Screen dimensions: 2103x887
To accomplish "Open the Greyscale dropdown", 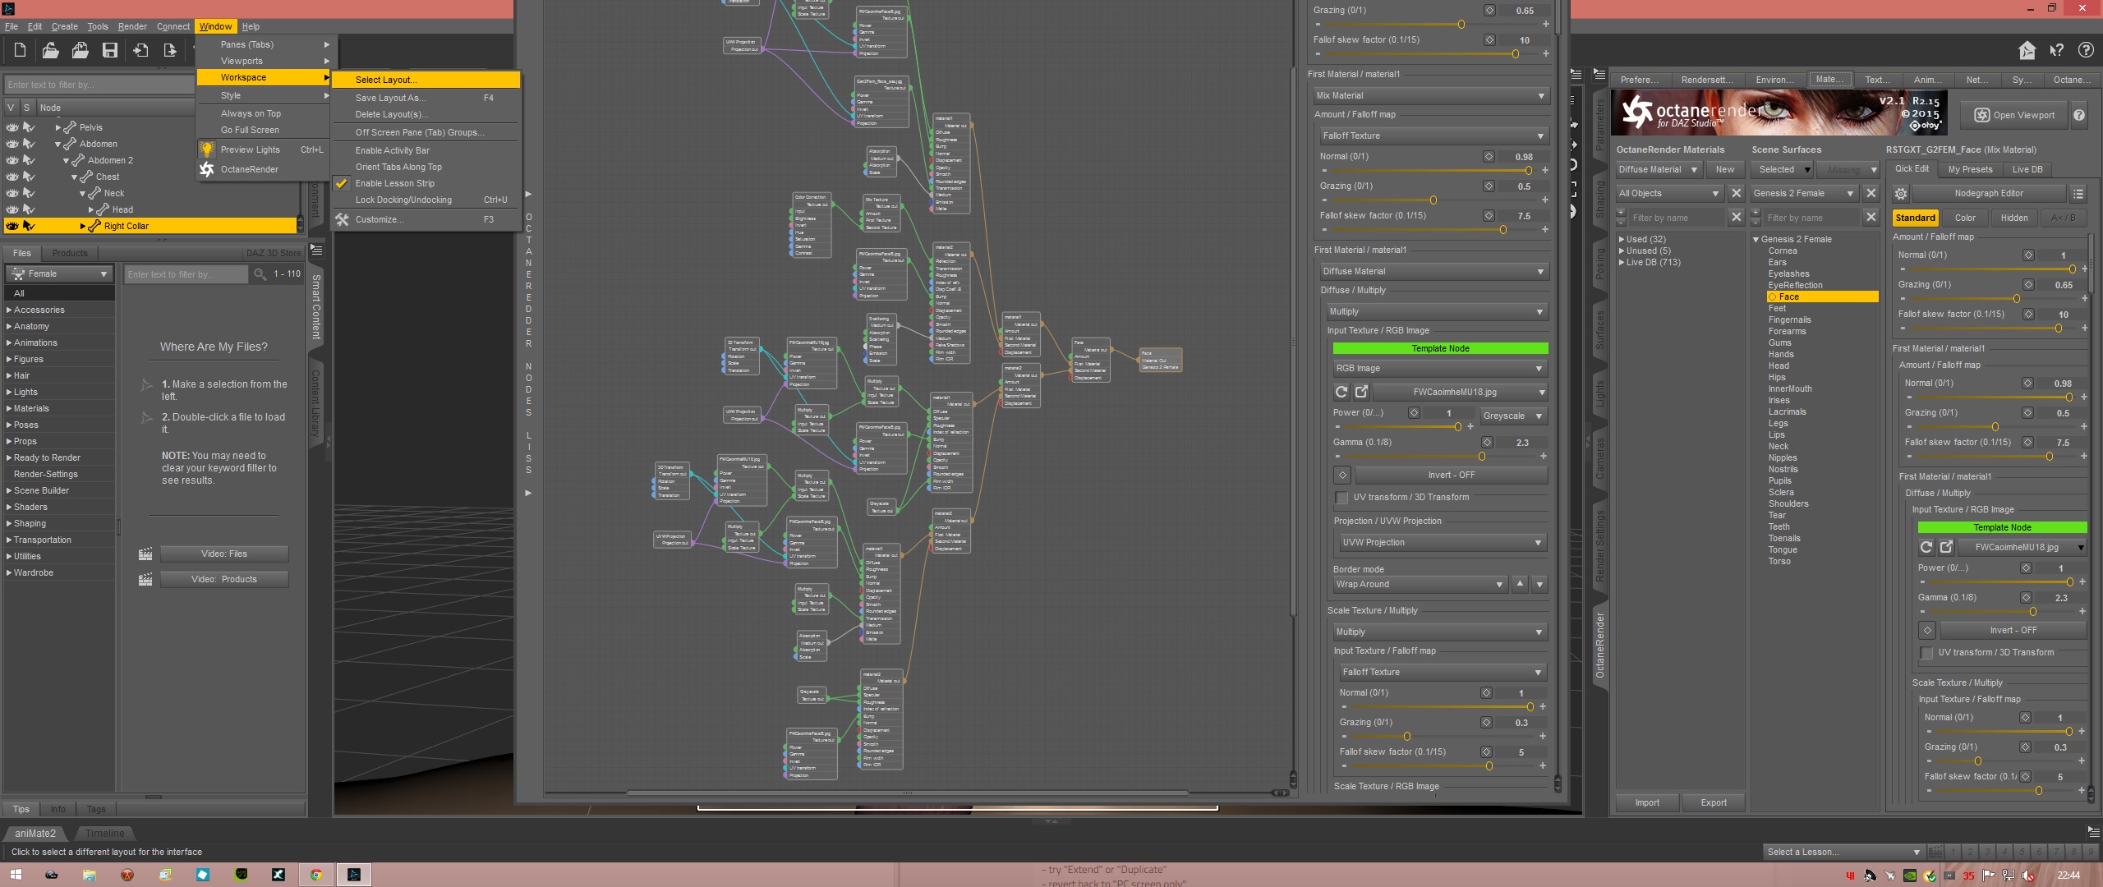I will [x=1512, y=416].
